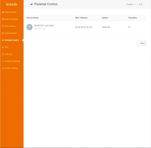This screenshot has height=148, width=151.
Task: Click Exit to log out
Action: 141,4
